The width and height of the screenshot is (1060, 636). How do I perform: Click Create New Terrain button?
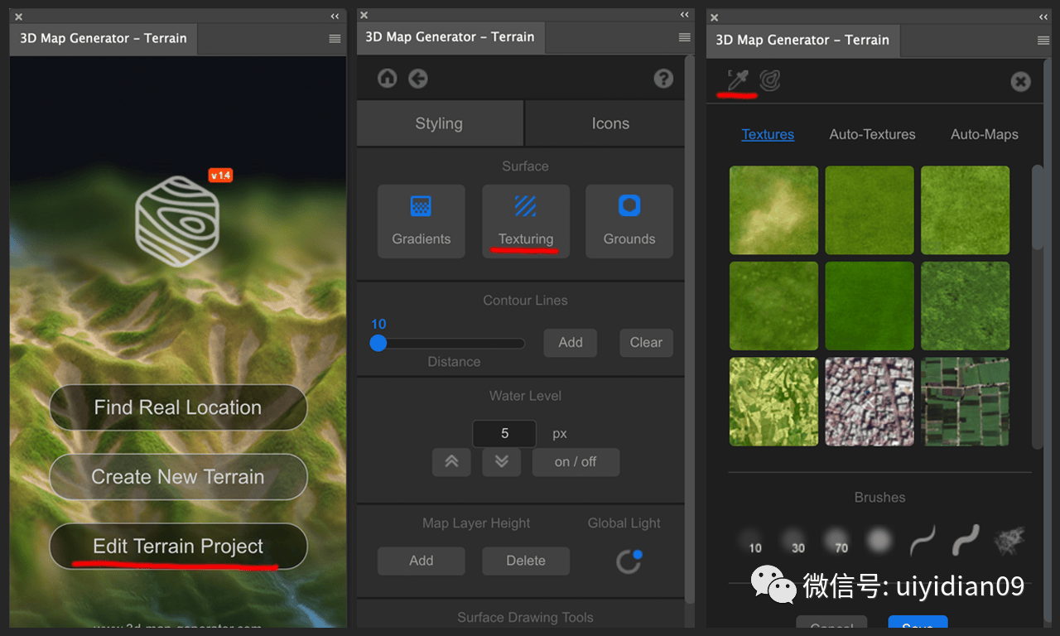(178, 477)
